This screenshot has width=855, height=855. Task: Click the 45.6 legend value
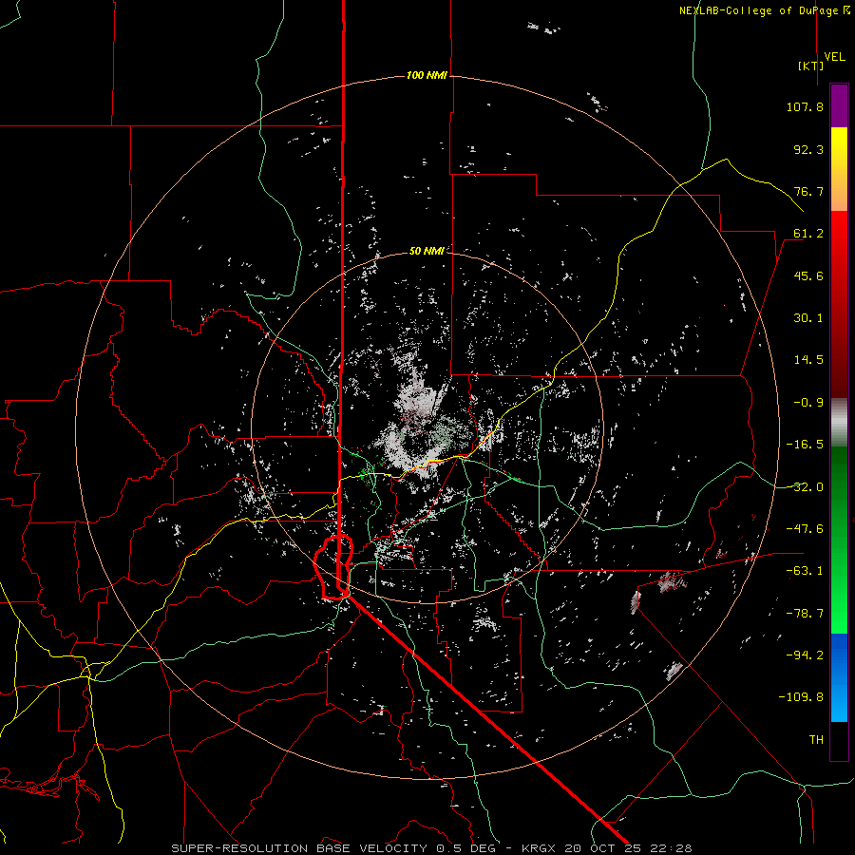click(x=808, y=275)
